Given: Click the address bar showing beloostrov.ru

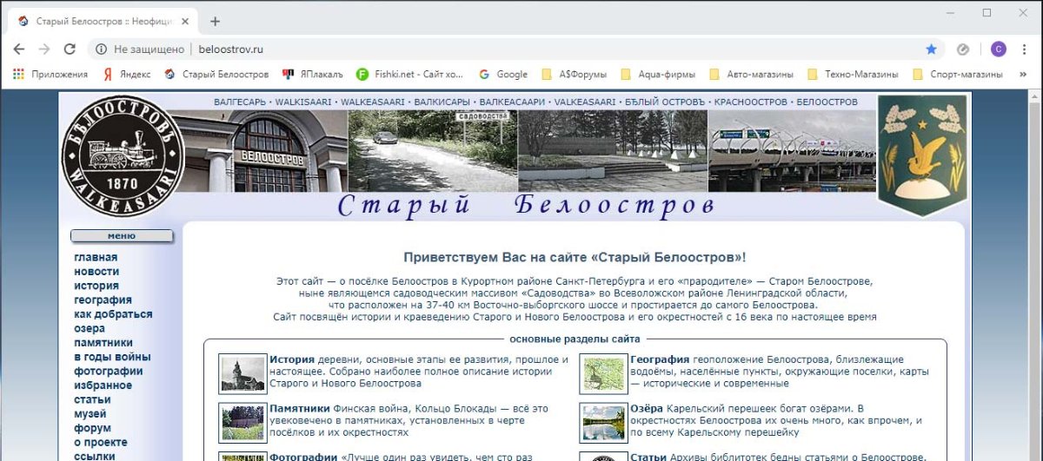Looking at the screenshot, I should click(x=521, y=49).
